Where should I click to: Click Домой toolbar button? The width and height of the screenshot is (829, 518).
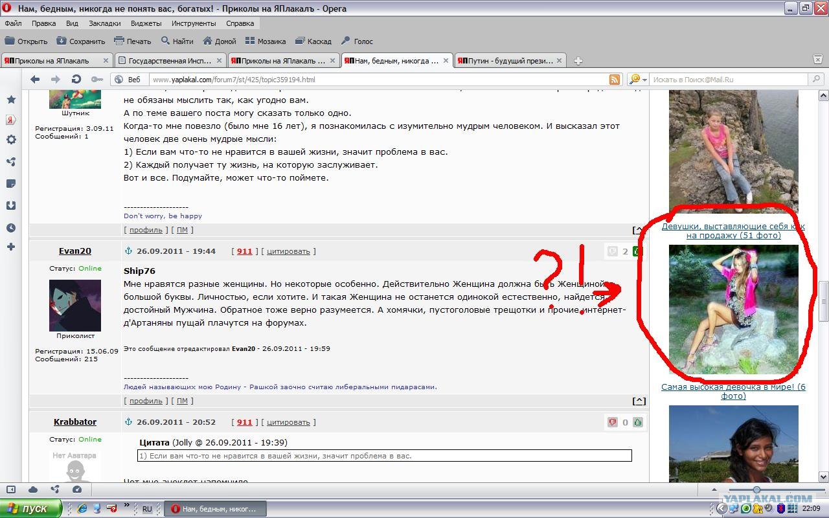tap(219, 41)
